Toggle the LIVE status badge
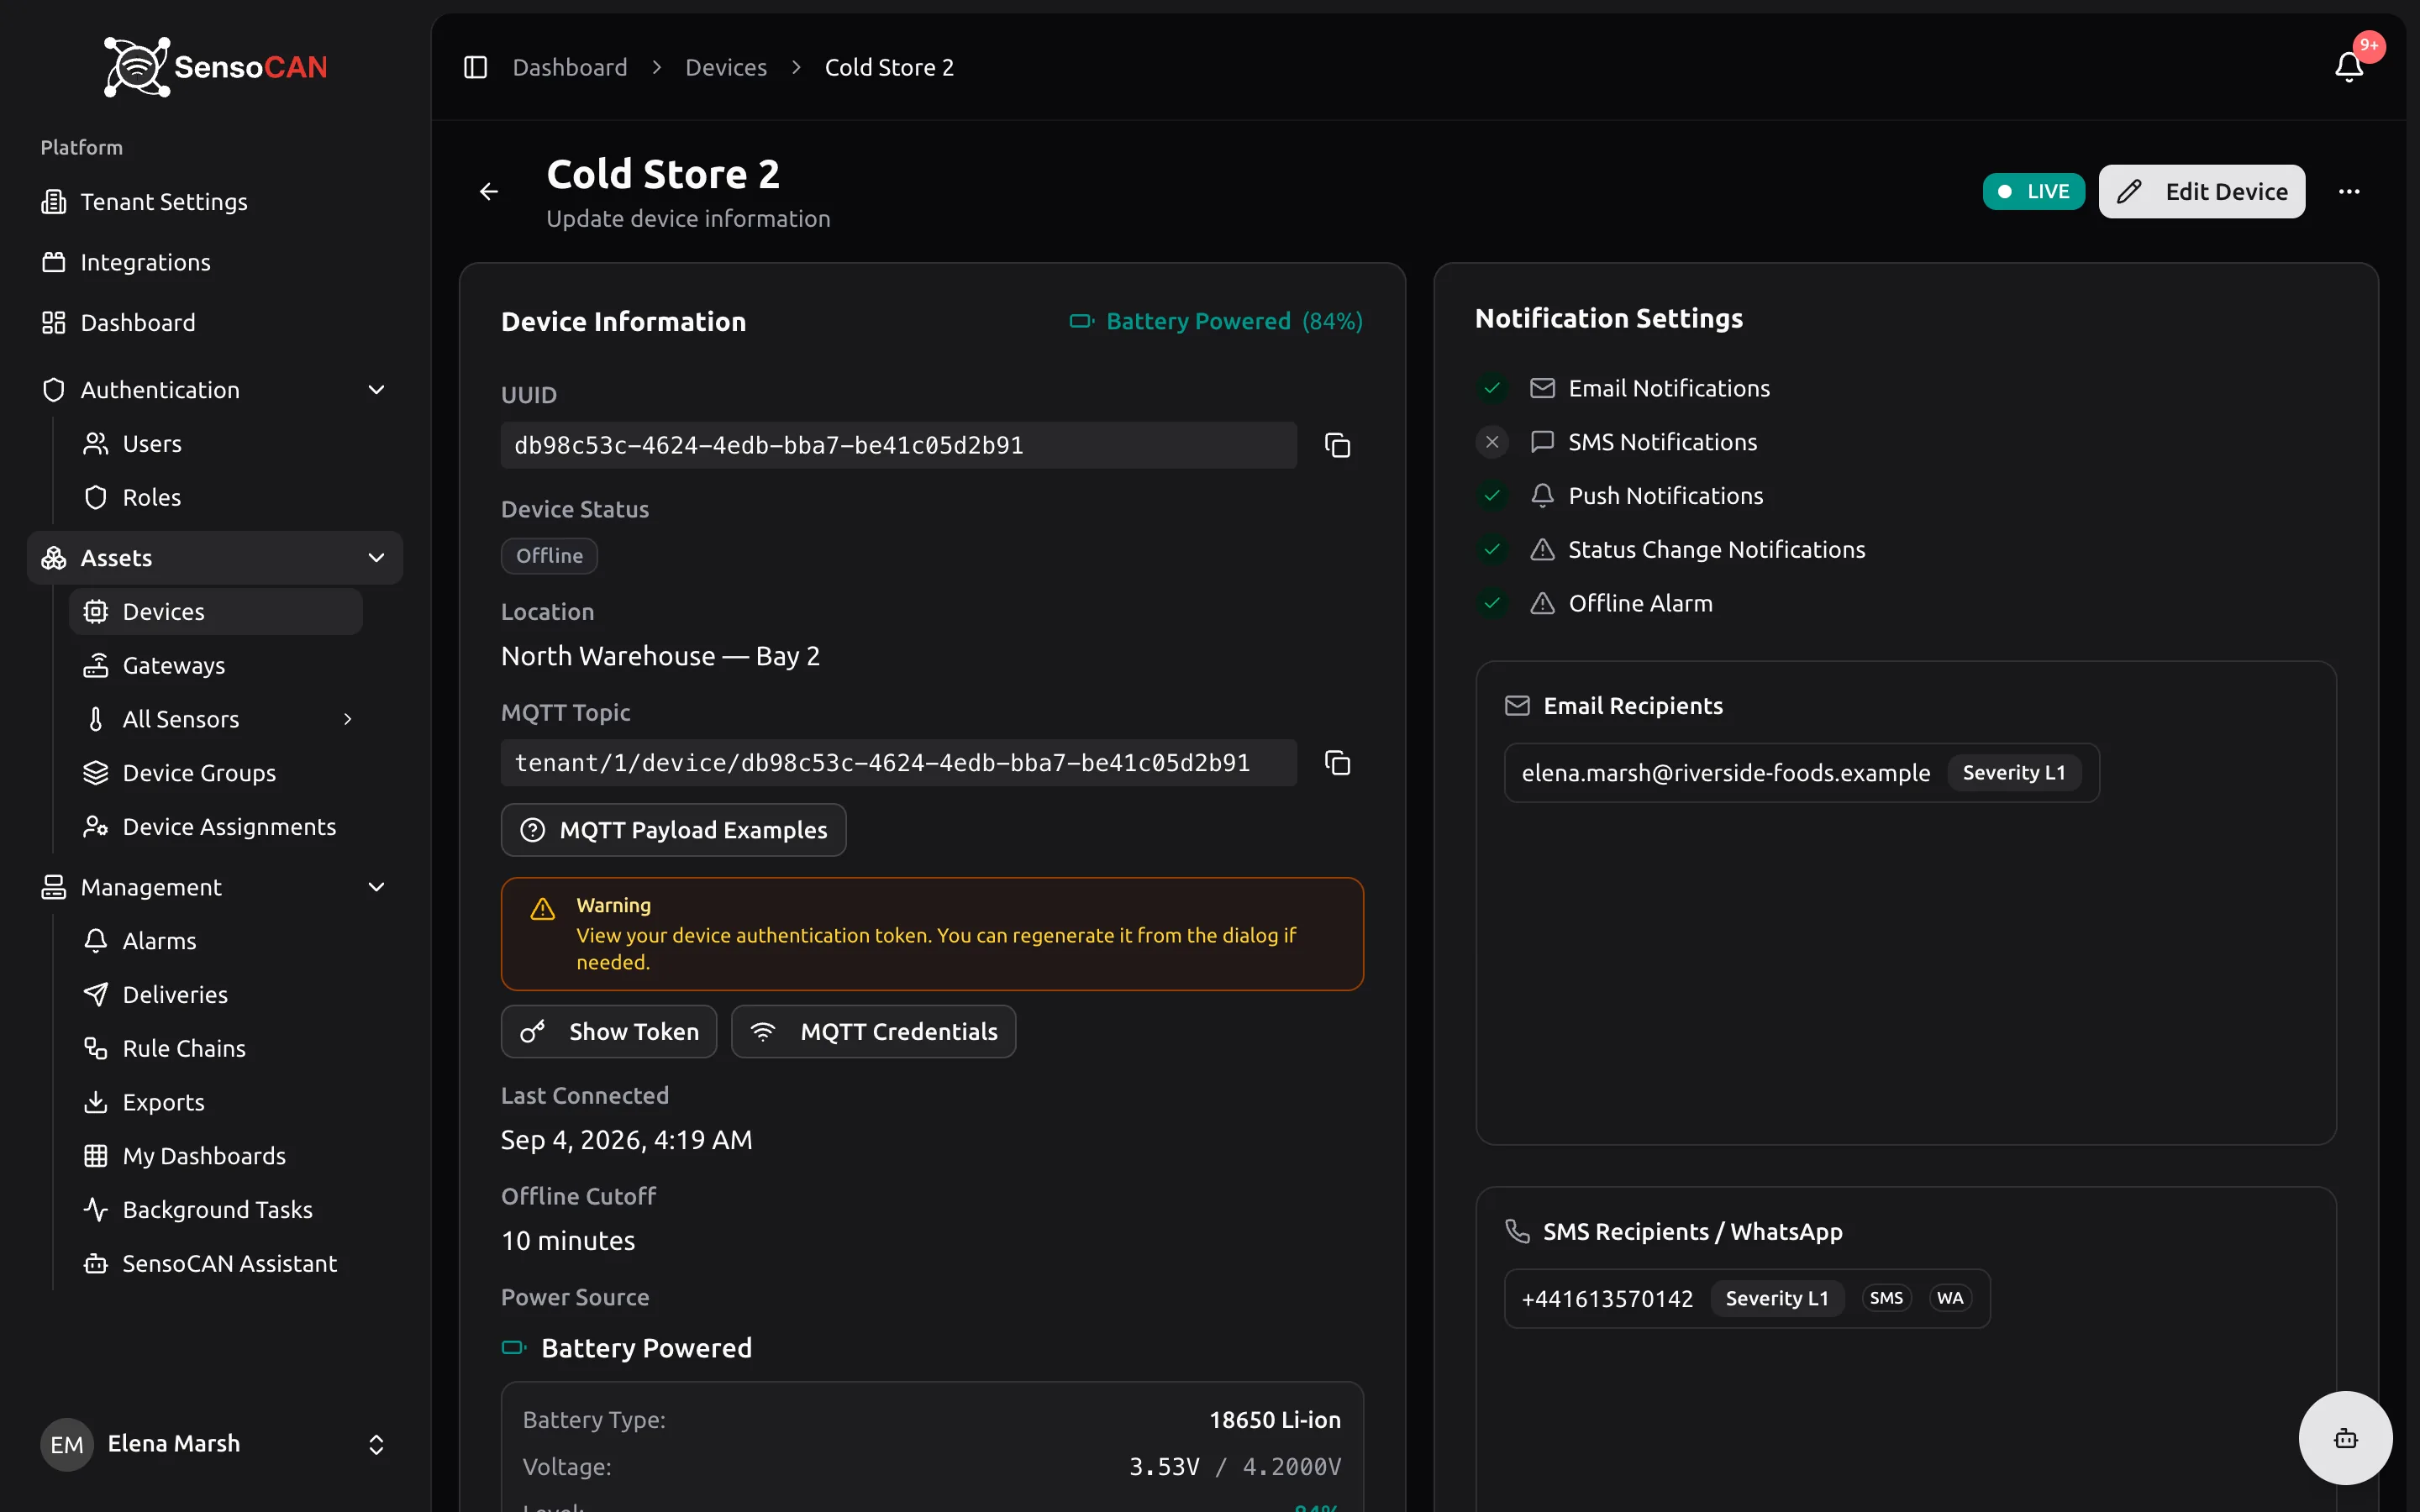The width and height of the screenshot is (2420, 1512). (x=2033, y=191)
